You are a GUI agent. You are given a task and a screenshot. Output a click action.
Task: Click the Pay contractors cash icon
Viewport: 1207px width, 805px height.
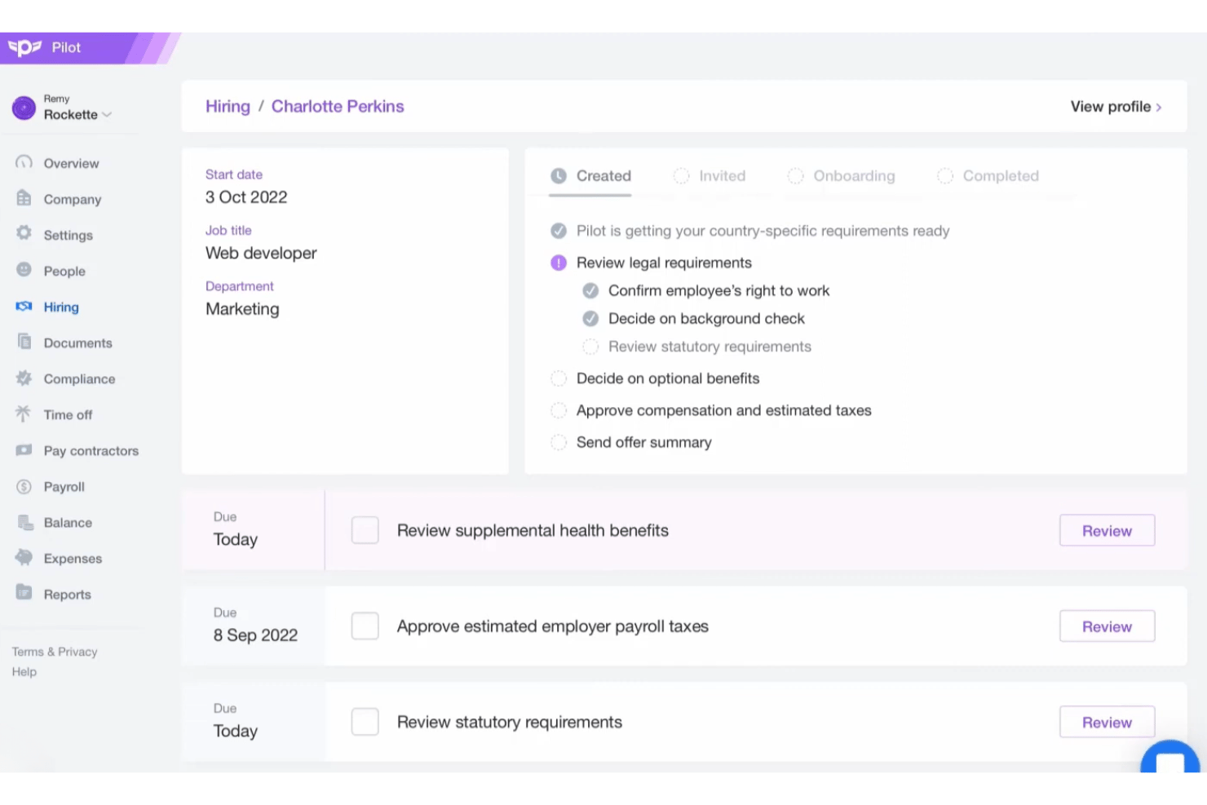[x=24, y=450]
